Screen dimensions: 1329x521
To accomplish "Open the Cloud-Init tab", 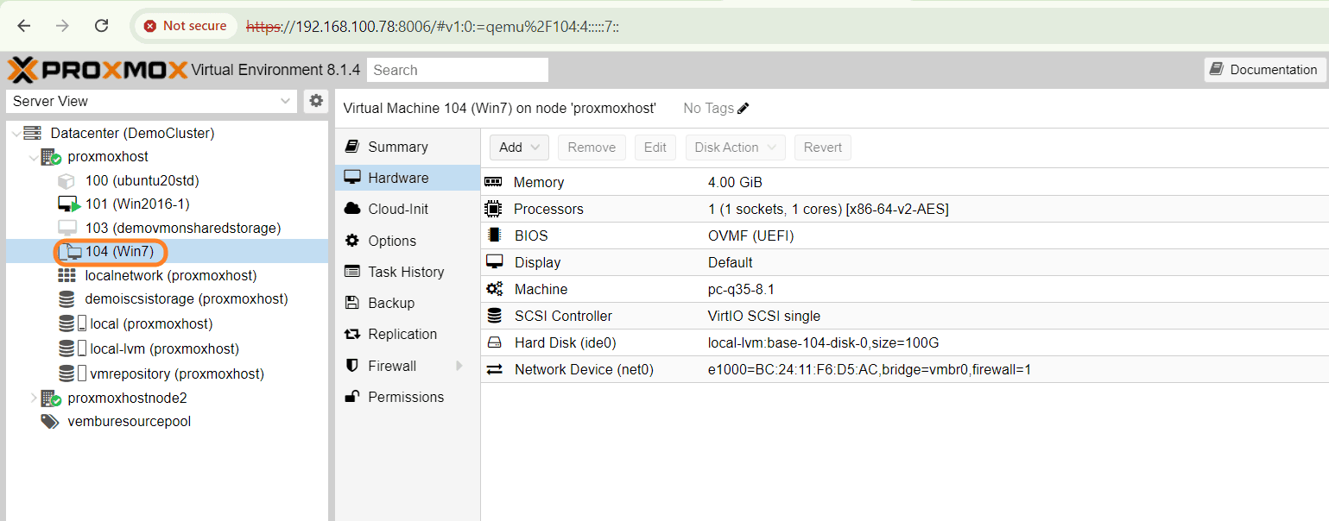I will pos(408,209).
